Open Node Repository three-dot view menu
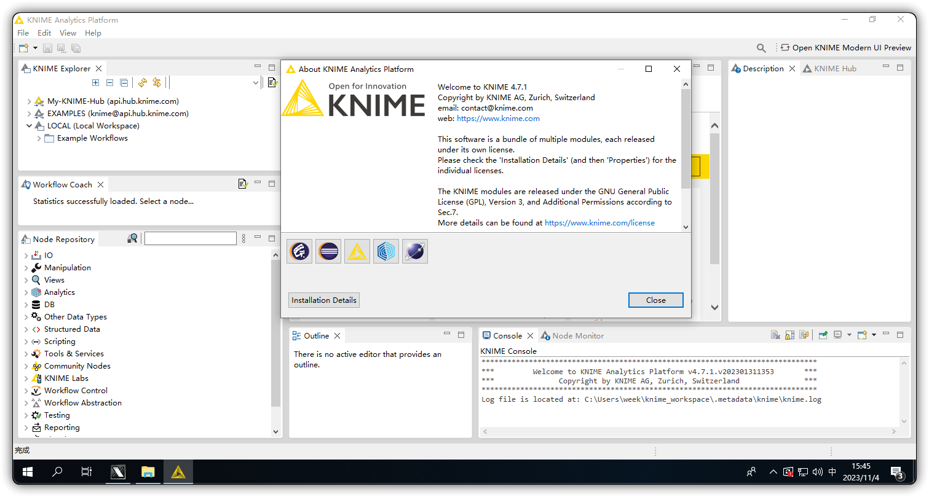Image resolution: width=929 pixels, height=497 pixels. pyautogui.click(x=243, y=238)
